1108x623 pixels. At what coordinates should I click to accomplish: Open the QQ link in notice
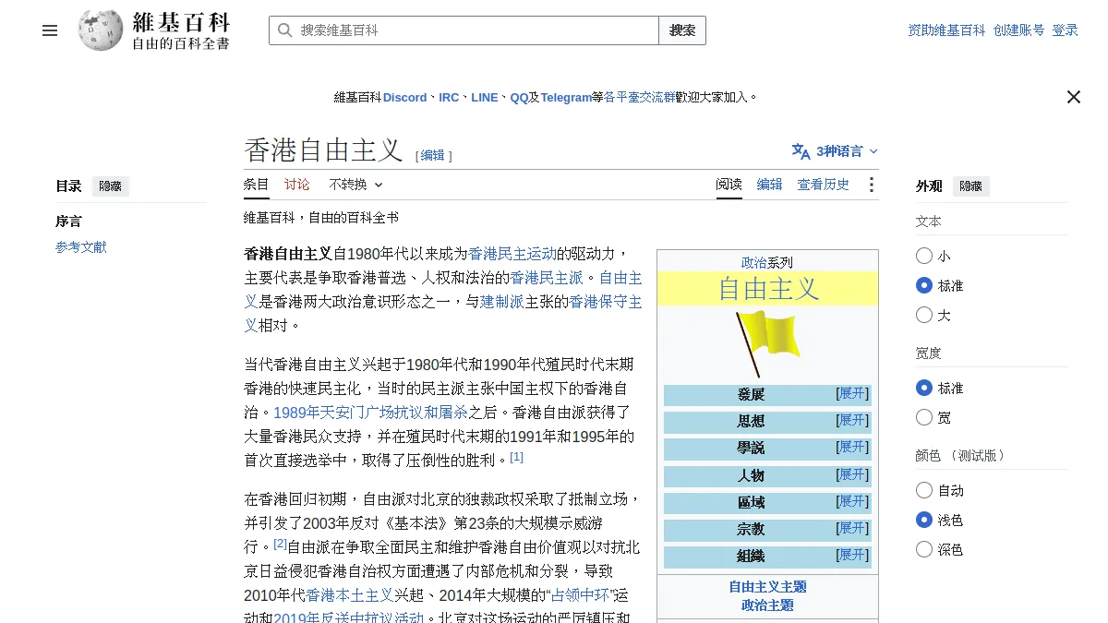(x=519, y=97)
